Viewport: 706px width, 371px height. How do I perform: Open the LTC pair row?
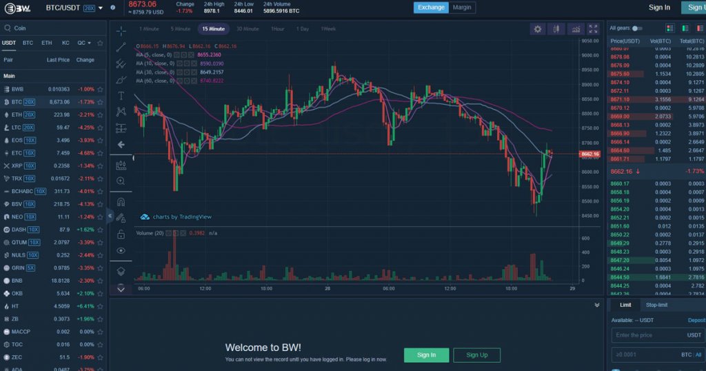coord(53,128)
